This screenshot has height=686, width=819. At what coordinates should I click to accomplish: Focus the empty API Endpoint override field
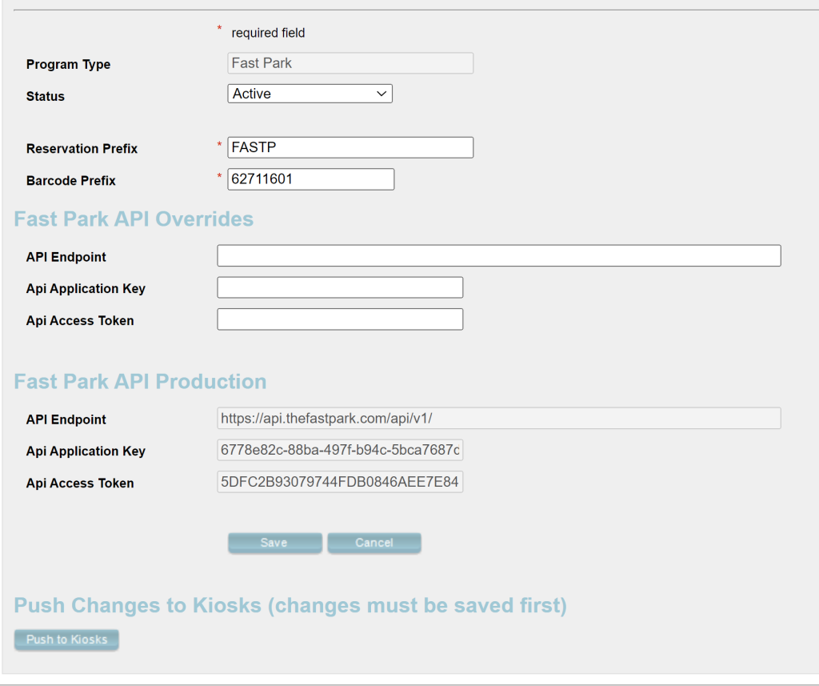coord(499,255)
